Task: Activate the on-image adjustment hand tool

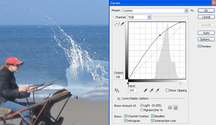Action: click(117, 90)
